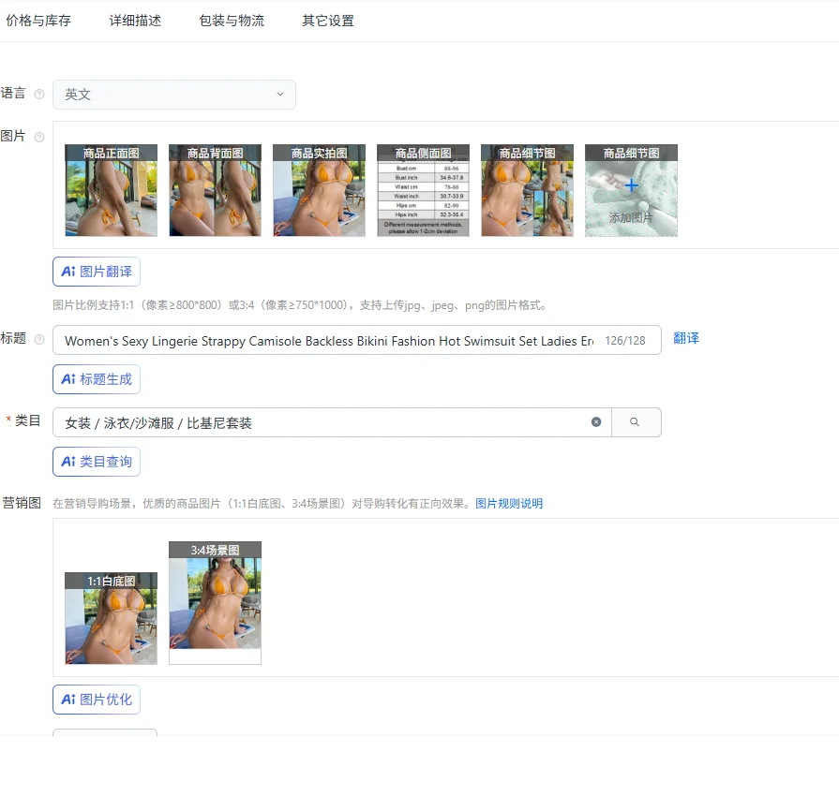Click the AI 类目查询 button

tap(97, 462)
